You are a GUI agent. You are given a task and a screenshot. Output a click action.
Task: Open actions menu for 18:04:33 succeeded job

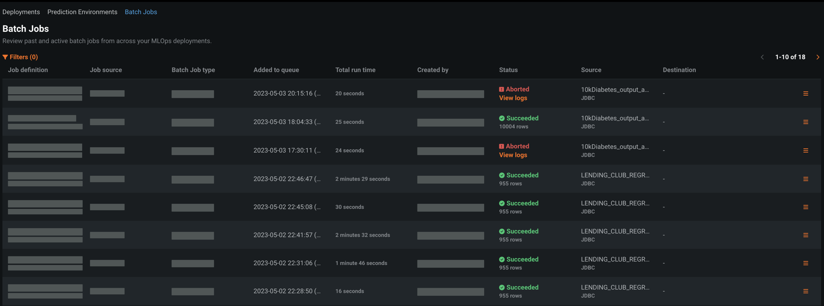pos(806,122)
